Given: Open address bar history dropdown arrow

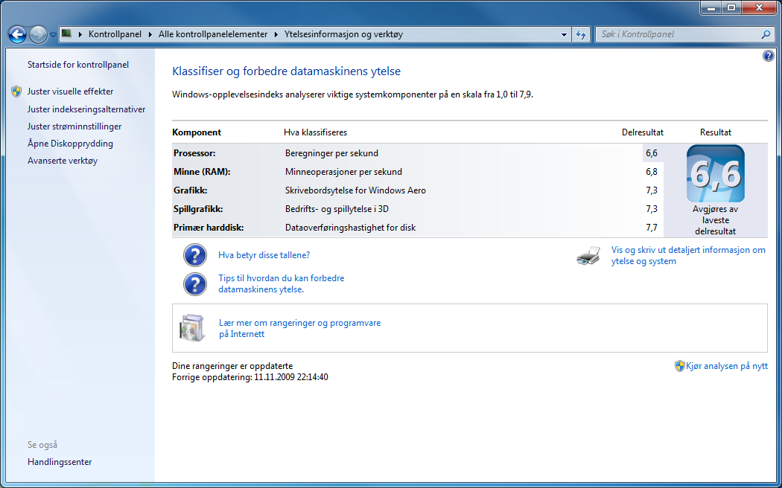Looking at the screenshot, I should pos(564,35).
